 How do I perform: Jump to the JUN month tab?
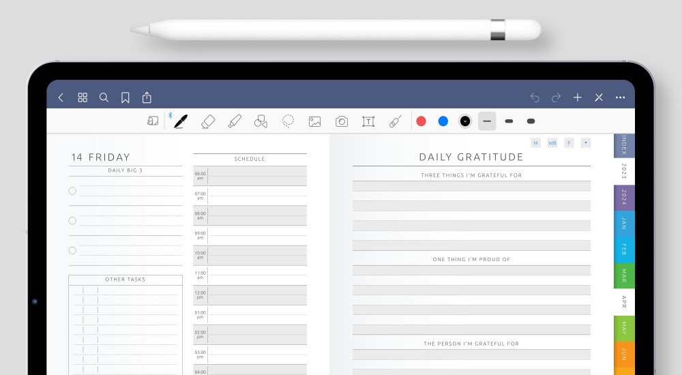tap(624, 354)
